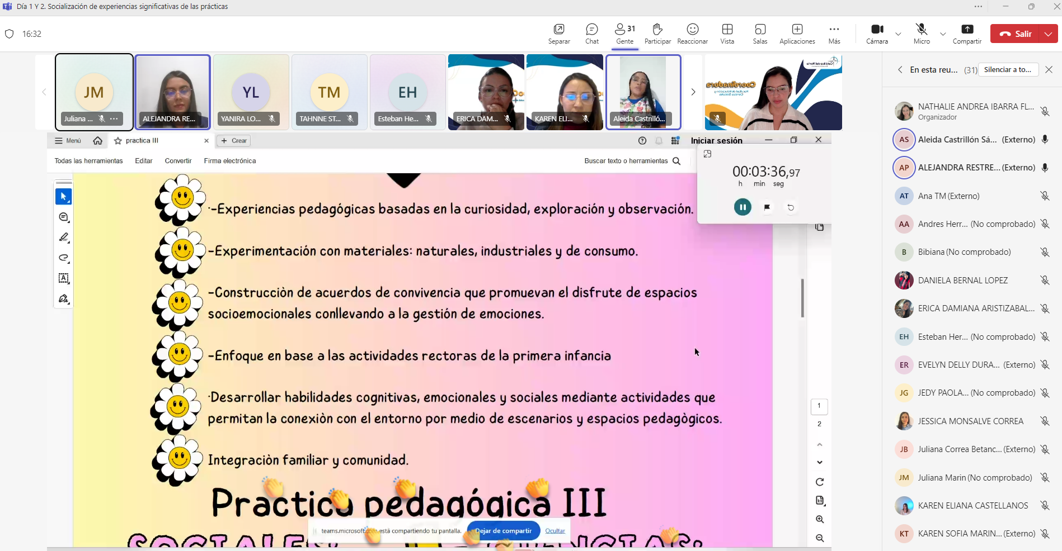The image size is (1062, 551).
Task: Expand the camera options dropdown arrow
Action: (898, 34)
